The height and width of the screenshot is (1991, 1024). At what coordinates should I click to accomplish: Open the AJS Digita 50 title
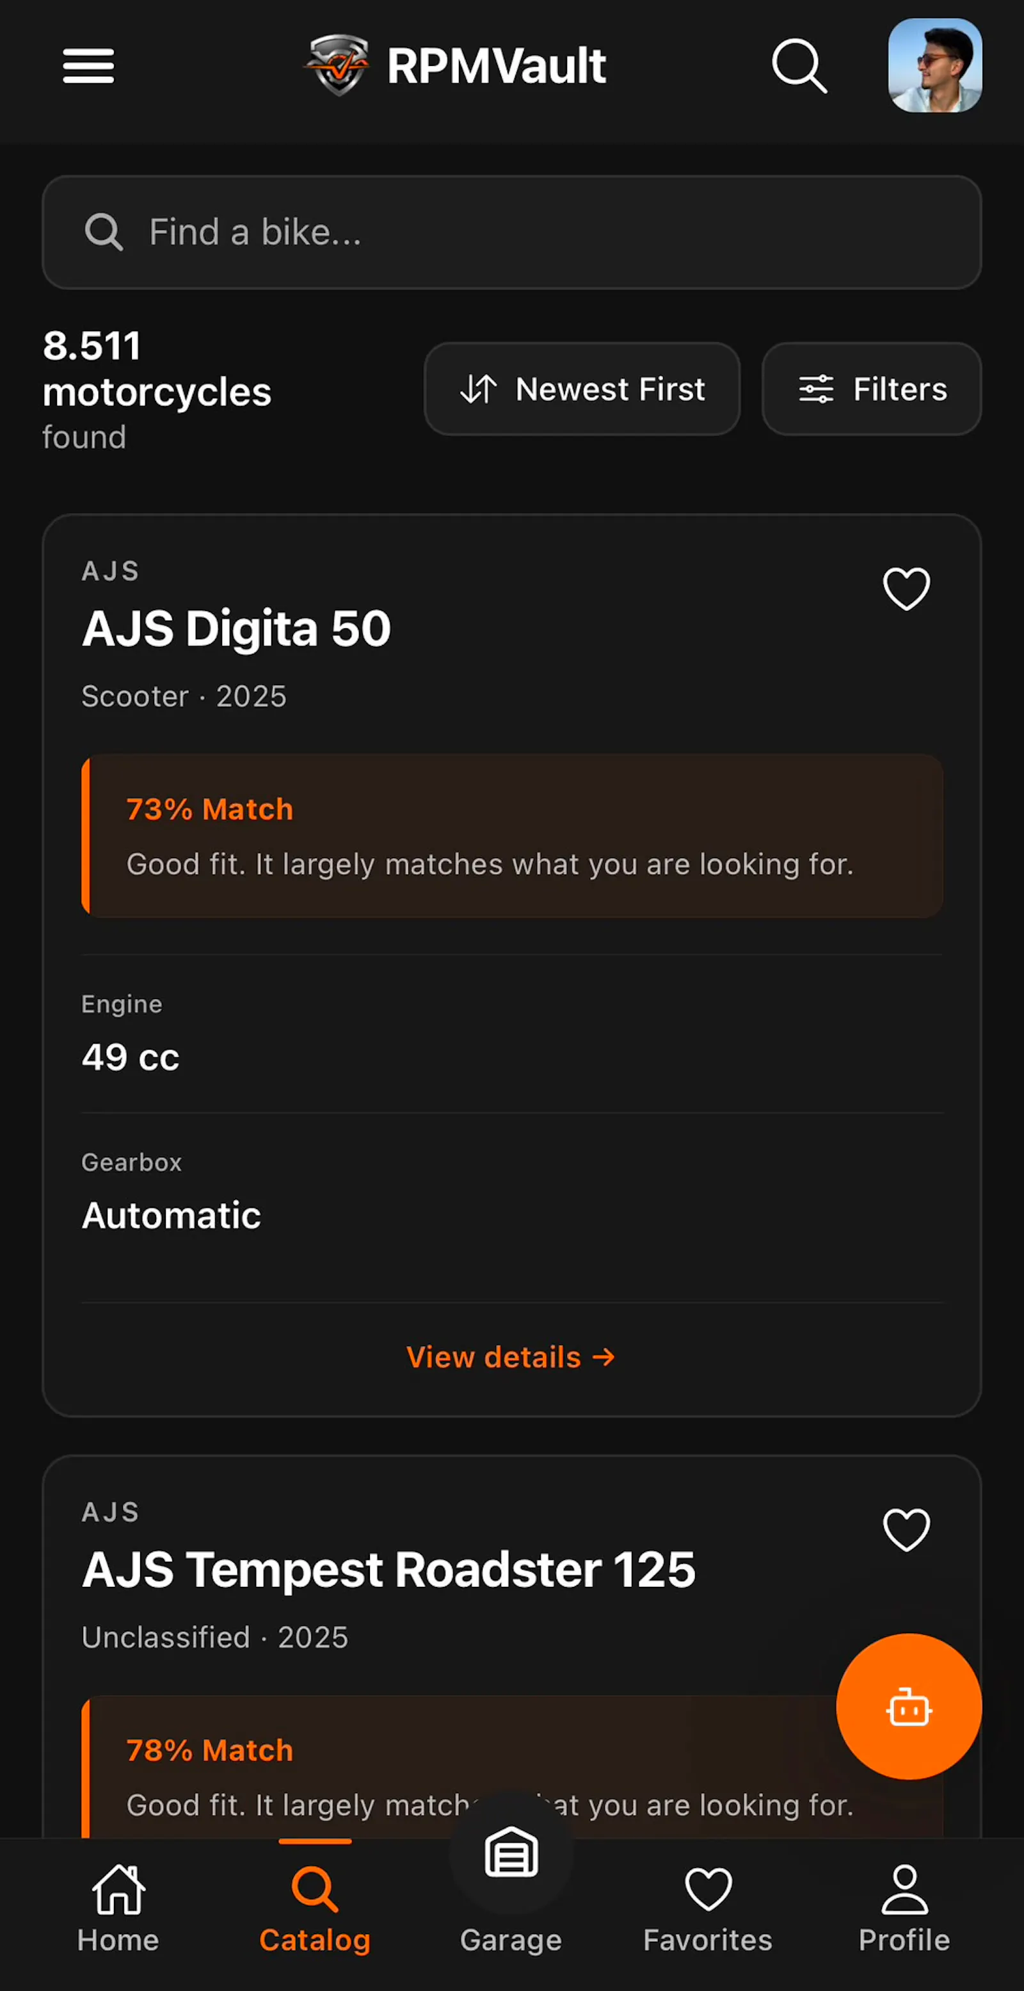tap(236, 628)
